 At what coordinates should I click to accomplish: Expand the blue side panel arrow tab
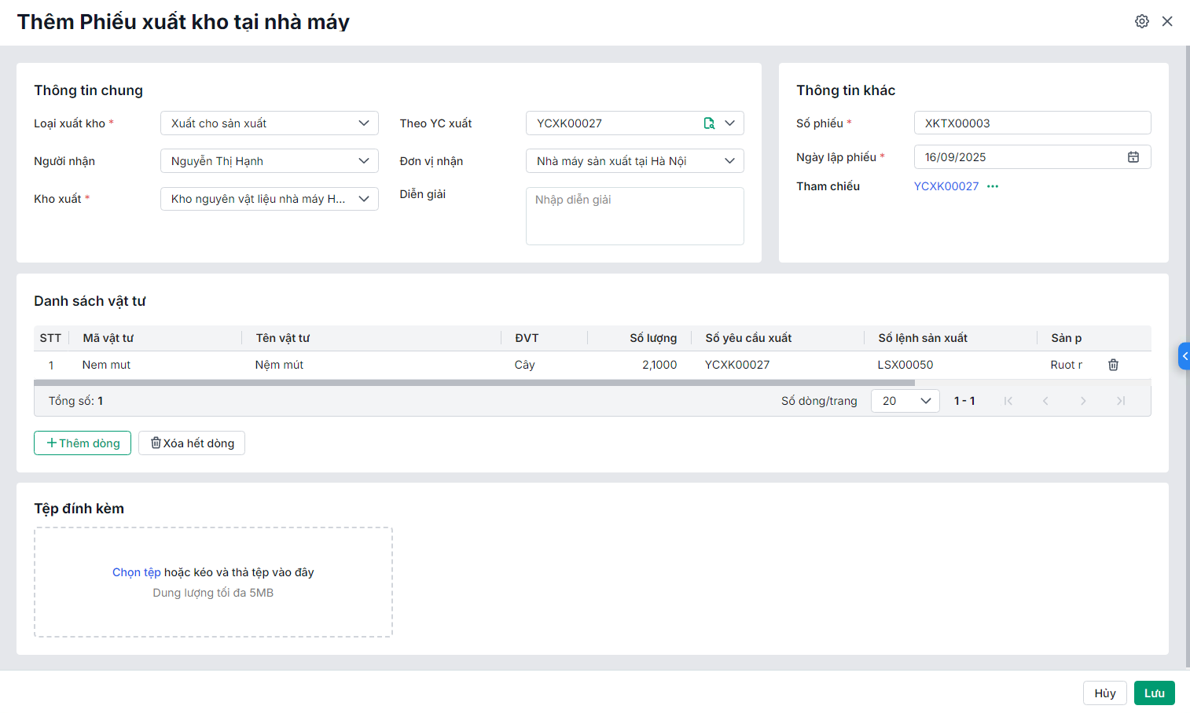[x=1184, y=356]
